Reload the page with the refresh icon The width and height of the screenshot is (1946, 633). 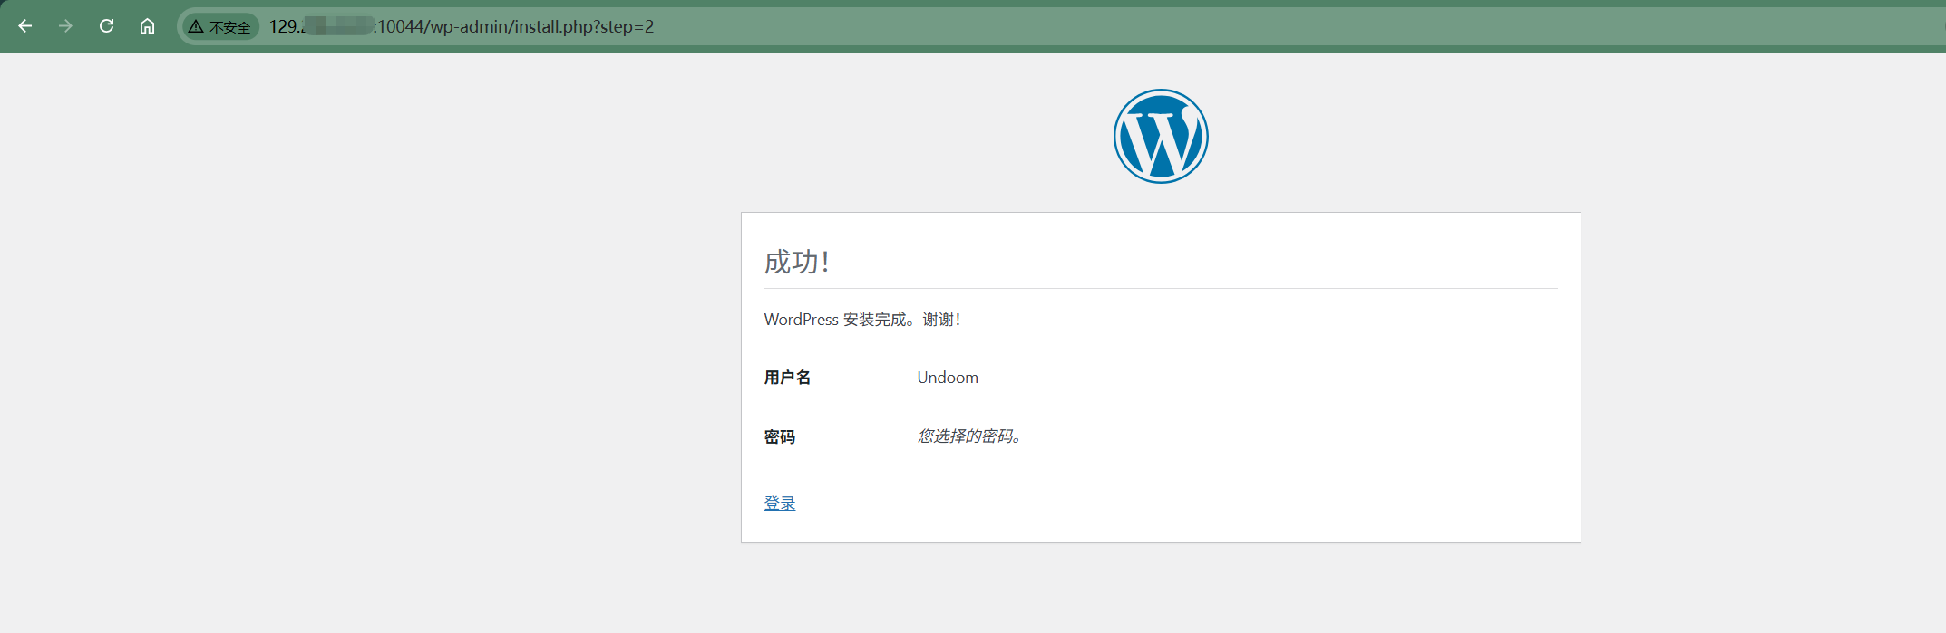(x=106, y=26)
